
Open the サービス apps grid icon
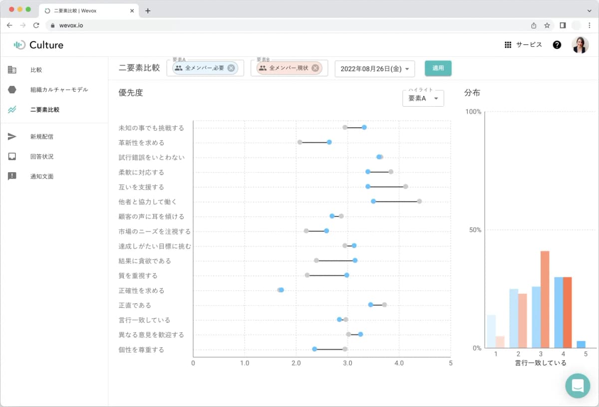click(x=508, y=45)
